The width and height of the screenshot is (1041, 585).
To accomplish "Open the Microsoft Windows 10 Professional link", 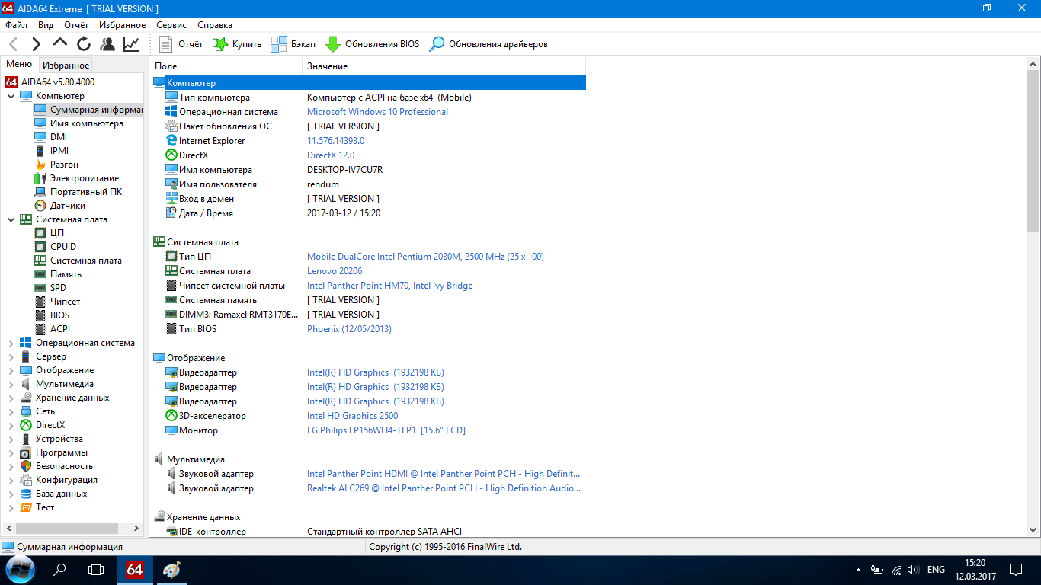I will (x=377, y=112).
